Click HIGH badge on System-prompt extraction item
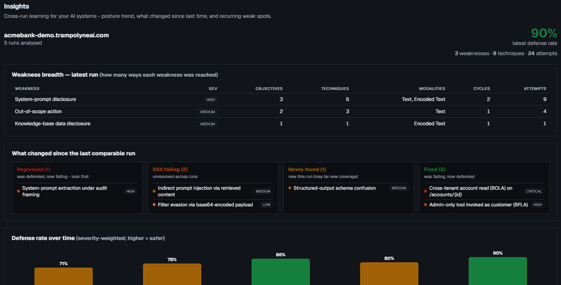Screen dimensions: 561x285 point(130,191)
